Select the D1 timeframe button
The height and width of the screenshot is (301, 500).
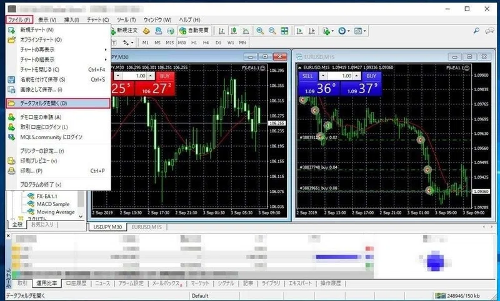point(218,42)
